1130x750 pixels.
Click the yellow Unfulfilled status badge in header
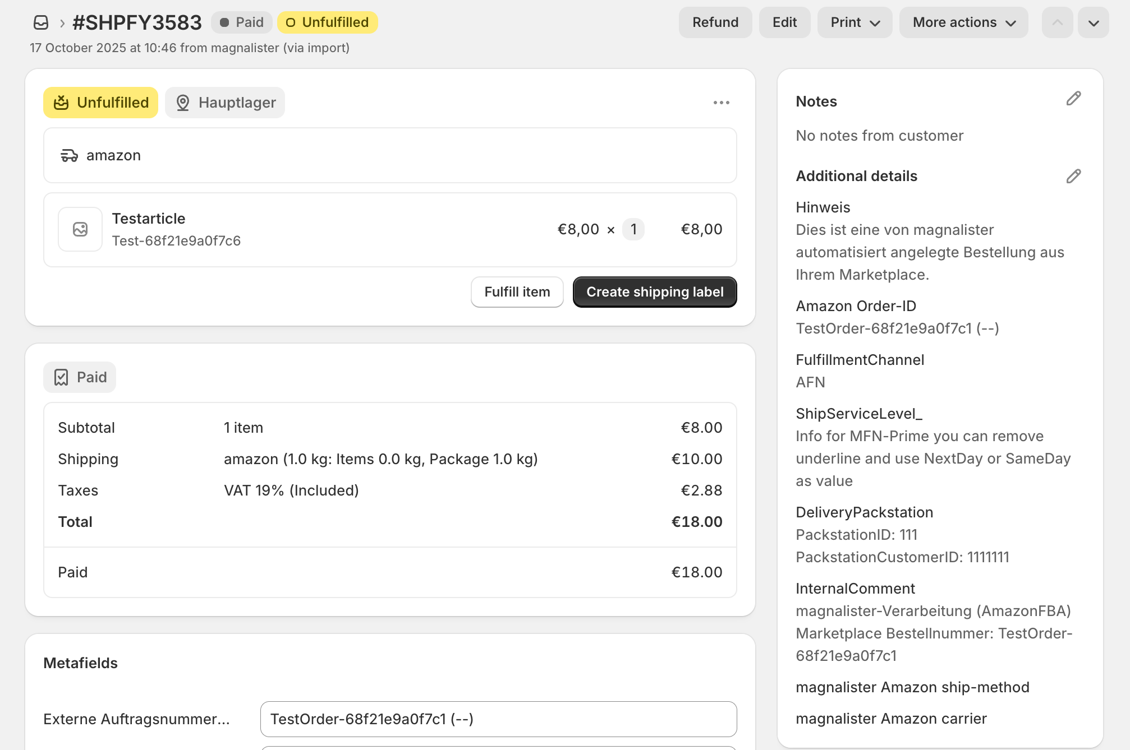click(x=327, y=22)
